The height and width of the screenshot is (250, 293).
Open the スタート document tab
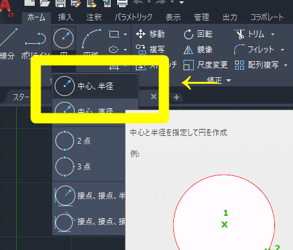(21, 97)
